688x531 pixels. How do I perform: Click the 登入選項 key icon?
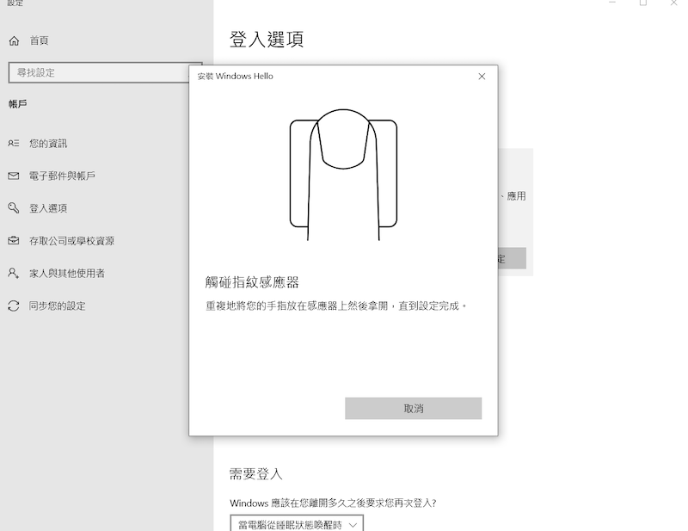(x=14, y=207)
